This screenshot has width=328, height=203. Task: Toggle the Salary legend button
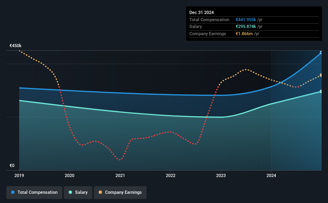tap(78, 193)
